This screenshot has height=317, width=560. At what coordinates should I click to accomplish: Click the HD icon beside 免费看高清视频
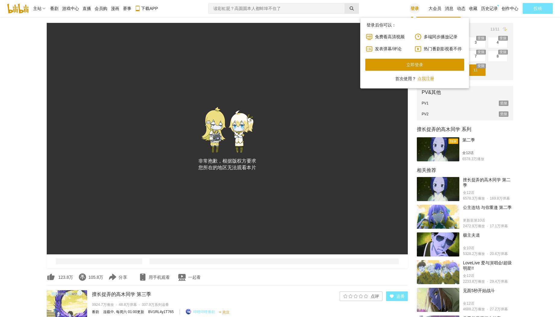pyautogui.click(x=369, y=37)
